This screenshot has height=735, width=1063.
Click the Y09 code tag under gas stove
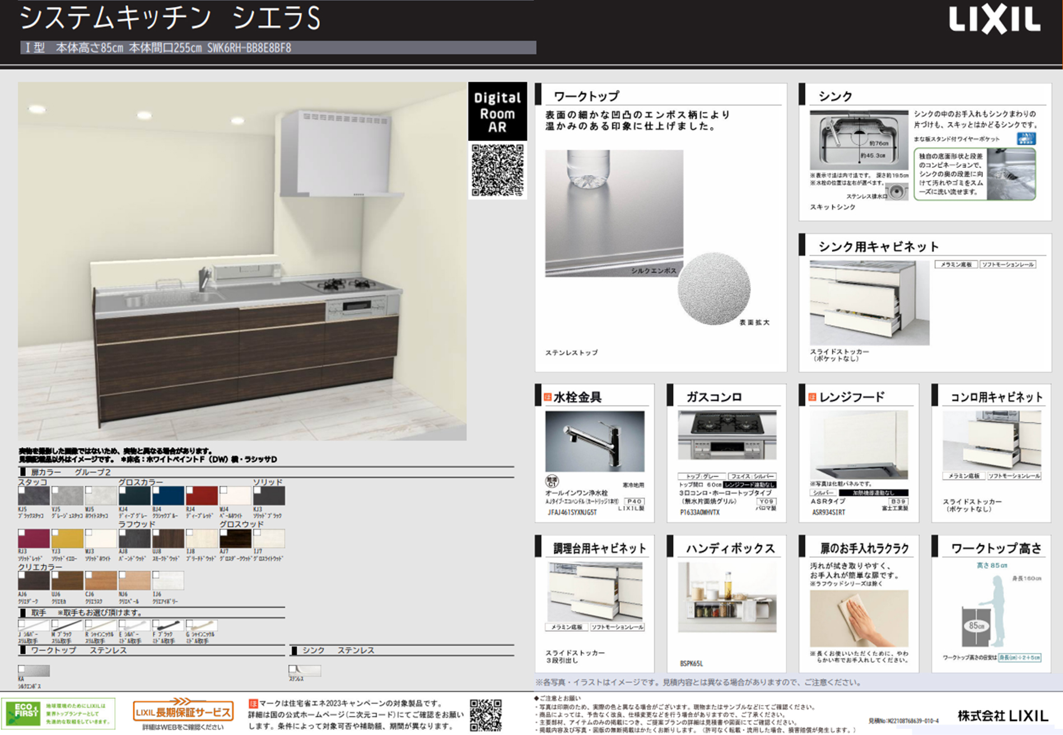point(766,501)
